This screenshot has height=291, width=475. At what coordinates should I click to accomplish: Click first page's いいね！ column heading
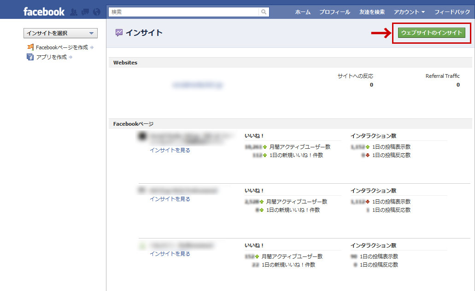254,136
